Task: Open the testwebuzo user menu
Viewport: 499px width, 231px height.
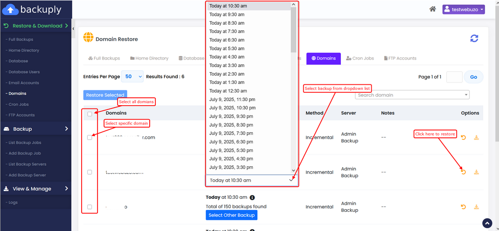Action: click(x=463, y=9)
